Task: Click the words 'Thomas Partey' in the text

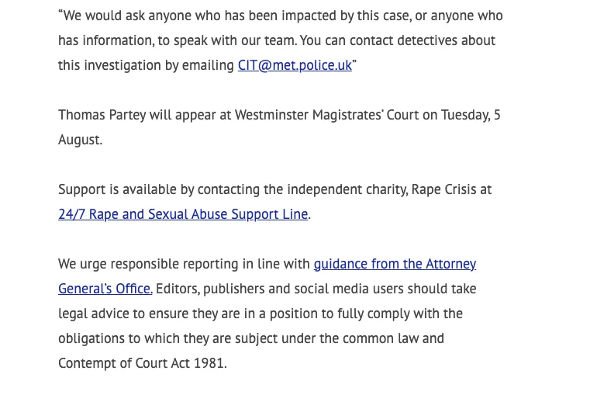Action: coord(102,115)
